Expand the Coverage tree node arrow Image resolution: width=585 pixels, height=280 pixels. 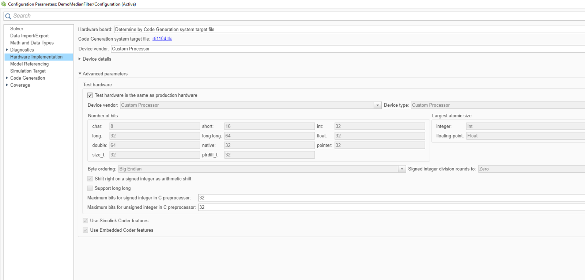pos(7,85)
